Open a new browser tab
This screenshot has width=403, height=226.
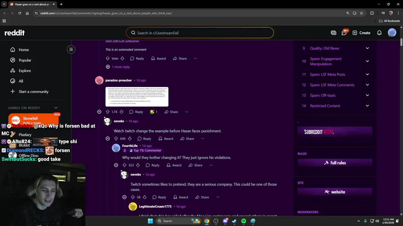point(61,4)
